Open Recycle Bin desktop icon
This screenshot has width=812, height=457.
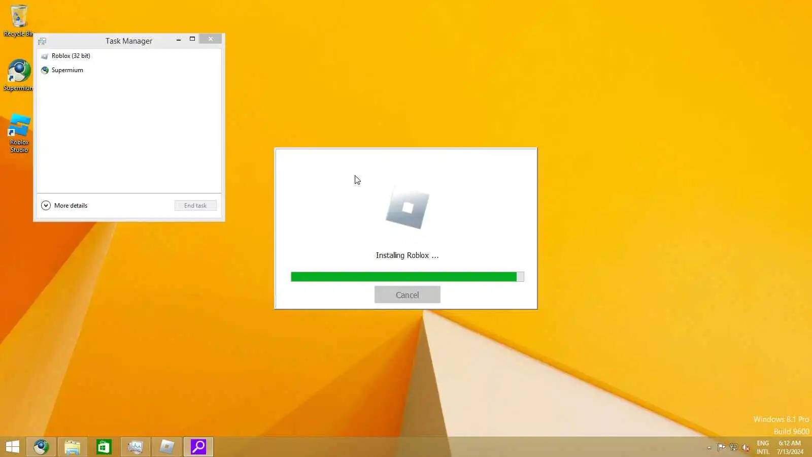18,21
